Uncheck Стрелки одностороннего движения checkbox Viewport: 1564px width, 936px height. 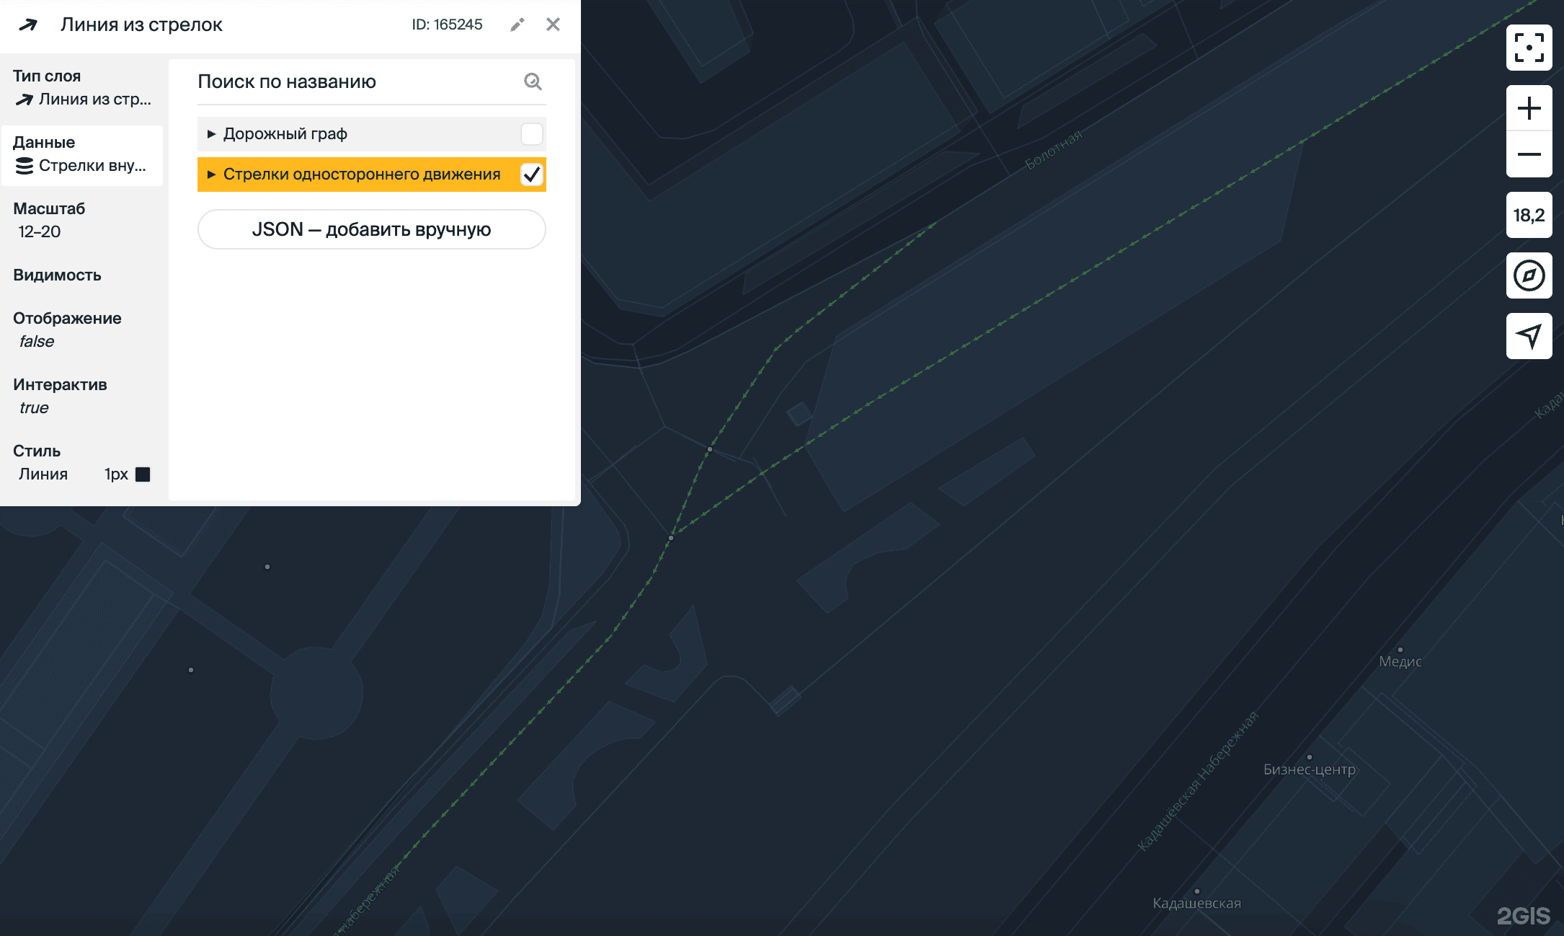[x=531, y=175]
